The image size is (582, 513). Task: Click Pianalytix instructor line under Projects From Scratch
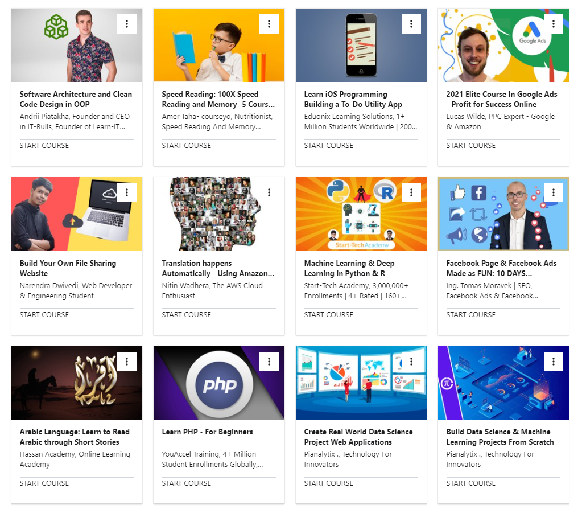tap(490, 459)
